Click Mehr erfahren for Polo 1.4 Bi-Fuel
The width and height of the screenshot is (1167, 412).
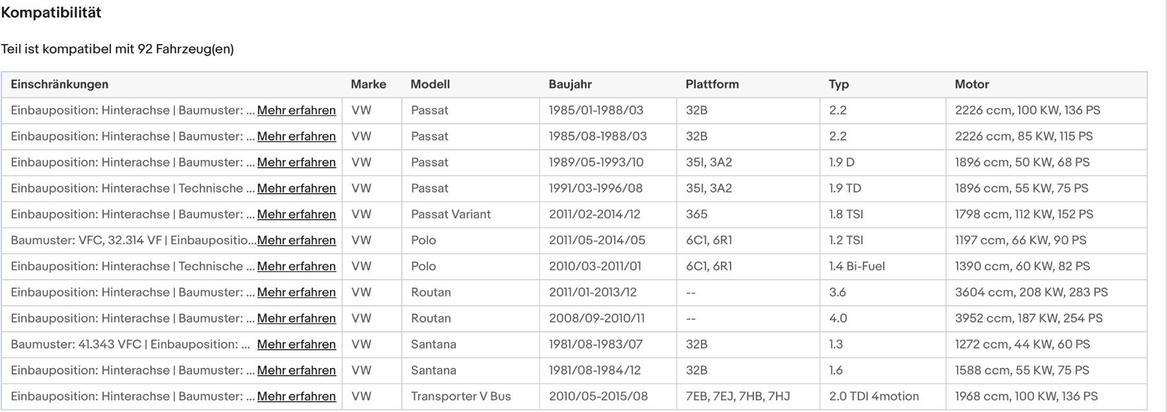(296, 266)
